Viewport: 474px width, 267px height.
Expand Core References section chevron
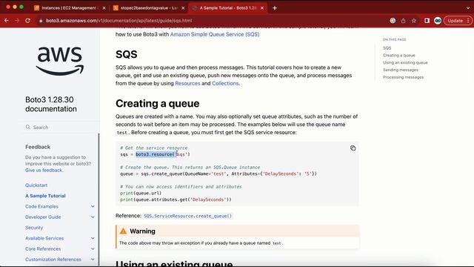point(93,249)
